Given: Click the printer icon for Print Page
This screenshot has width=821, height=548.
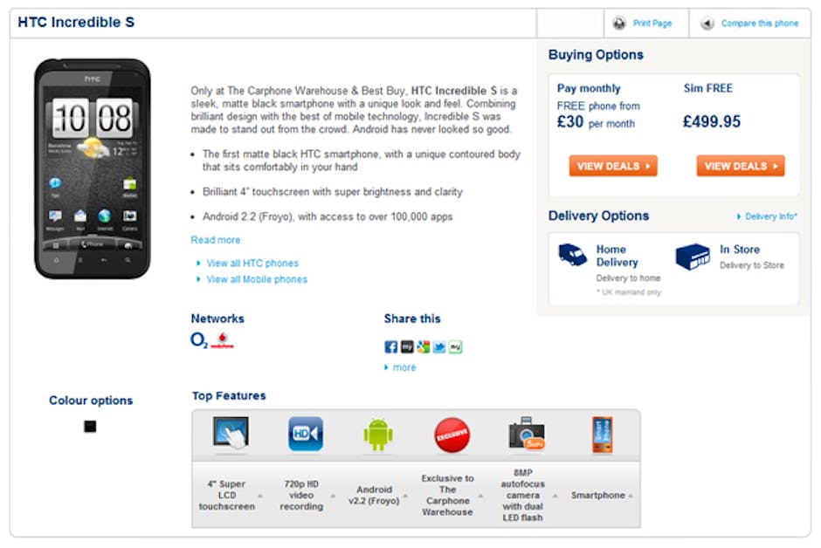Looking at the screenshot, I should pos(619,24).
